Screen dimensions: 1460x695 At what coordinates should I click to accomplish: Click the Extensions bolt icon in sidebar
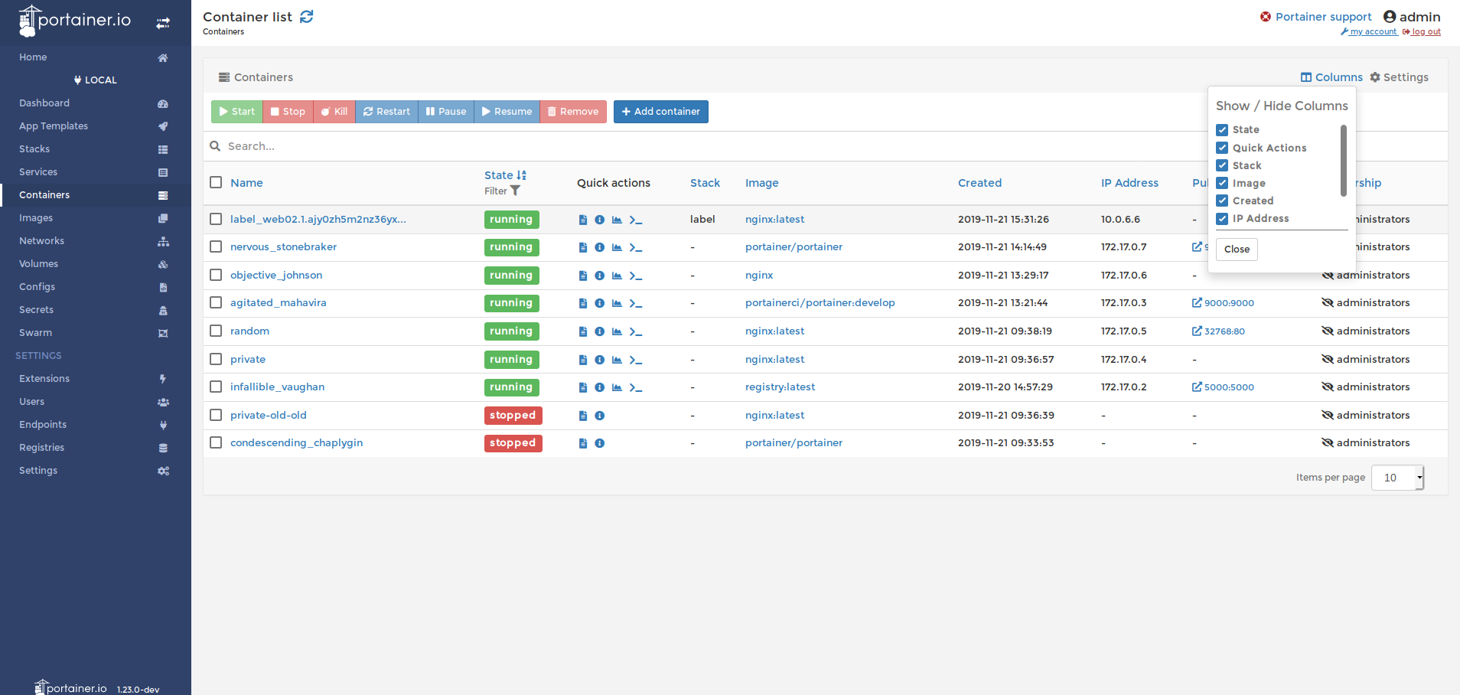(x=163, y=379)
